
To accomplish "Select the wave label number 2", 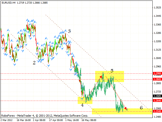I will (x=34, y=63).
